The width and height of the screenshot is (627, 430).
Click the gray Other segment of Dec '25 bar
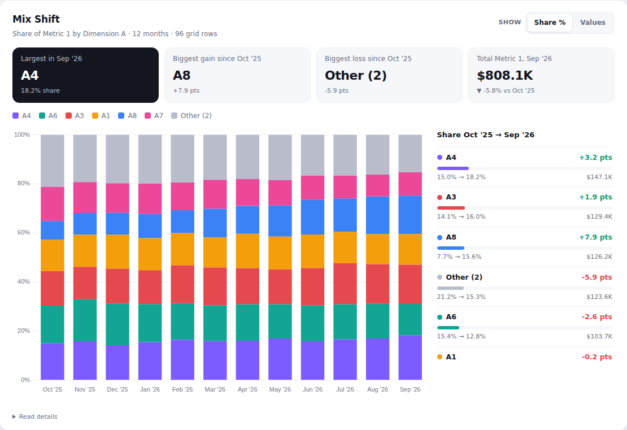(117, 159)
